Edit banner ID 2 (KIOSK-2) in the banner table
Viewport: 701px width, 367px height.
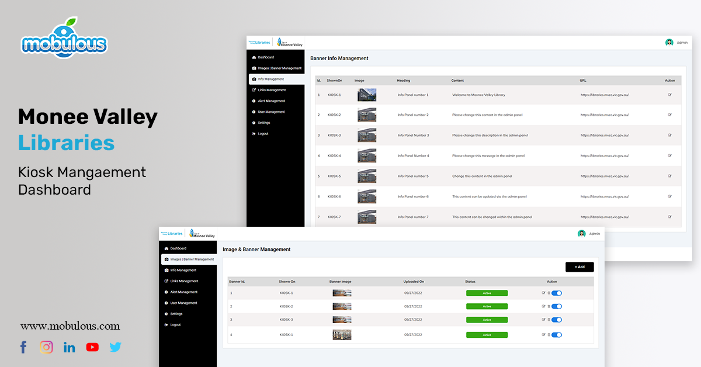click(x=544, y=306)
